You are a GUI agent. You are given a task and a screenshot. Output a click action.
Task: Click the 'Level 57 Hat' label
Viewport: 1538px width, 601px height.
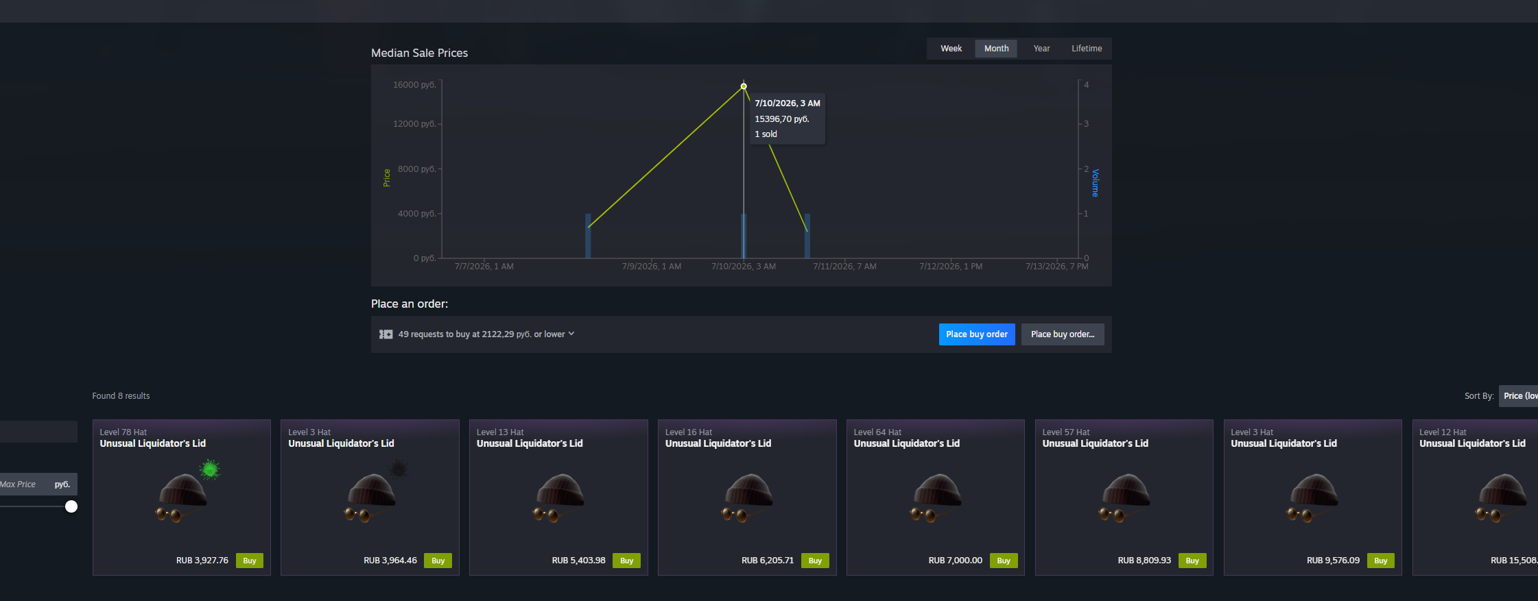click(1066, 432)
